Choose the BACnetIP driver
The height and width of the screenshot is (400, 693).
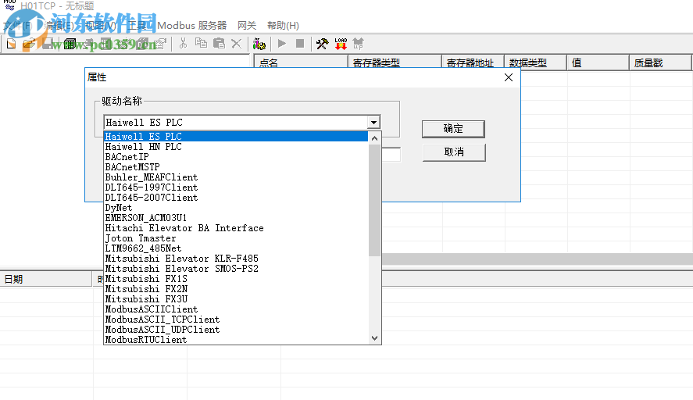[x=236, y=157]
